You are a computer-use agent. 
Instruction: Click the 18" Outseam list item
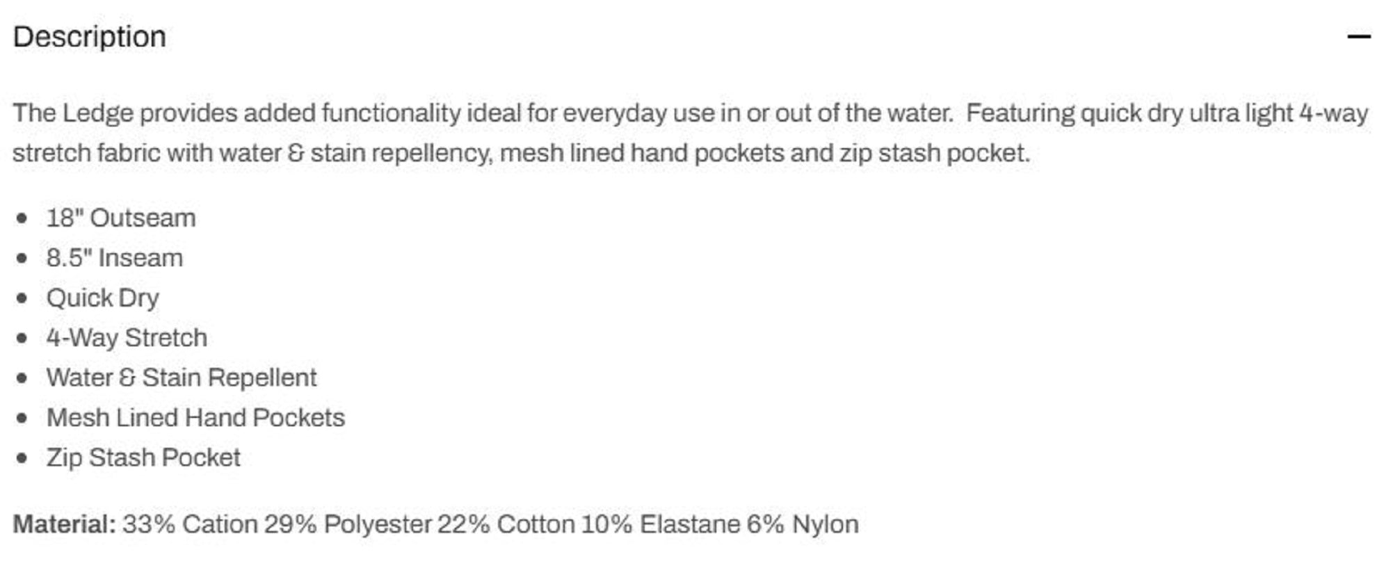tap(121, 218)
